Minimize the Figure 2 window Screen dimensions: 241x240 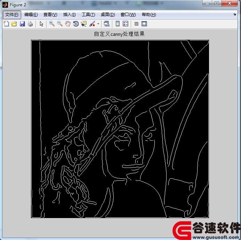[x=207, y=3]
